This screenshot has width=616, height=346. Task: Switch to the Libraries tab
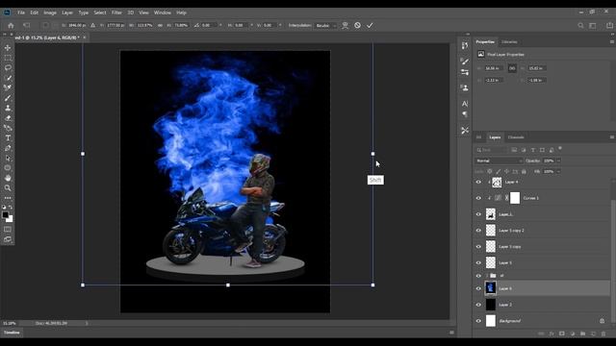[x=509, y=42]
